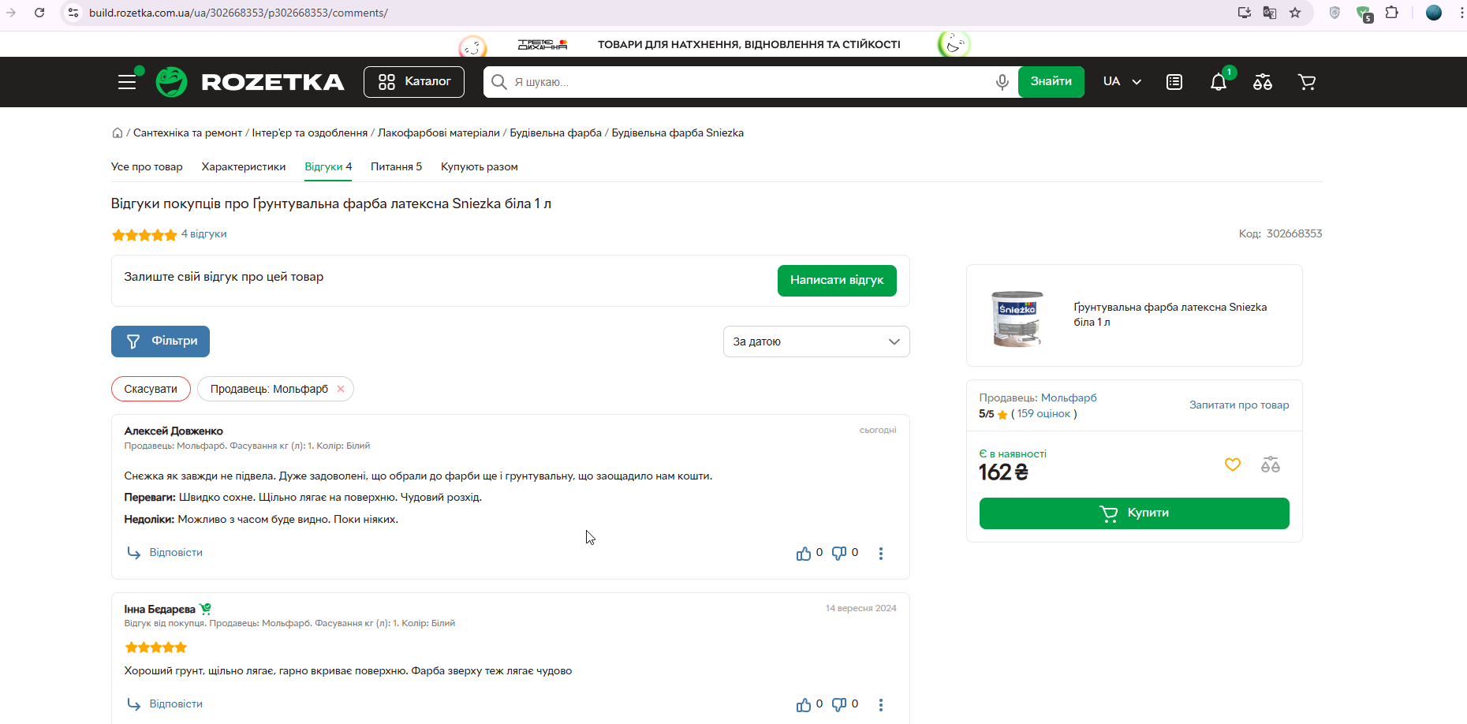Open the browser translate page icon
This screenshot has width=1467, height=724.
point(1270,13)
